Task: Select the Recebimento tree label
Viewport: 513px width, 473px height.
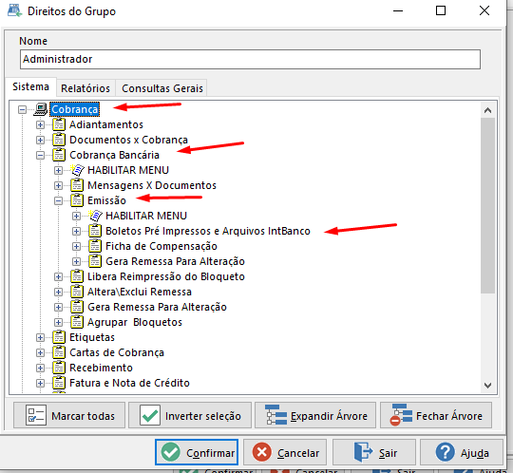Action: coord(101,368)
